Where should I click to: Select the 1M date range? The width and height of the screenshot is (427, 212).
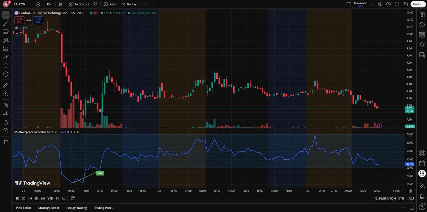pos(30,198)
